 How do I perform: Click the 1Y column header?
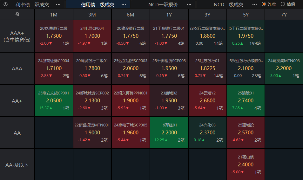tap(169, 15)
